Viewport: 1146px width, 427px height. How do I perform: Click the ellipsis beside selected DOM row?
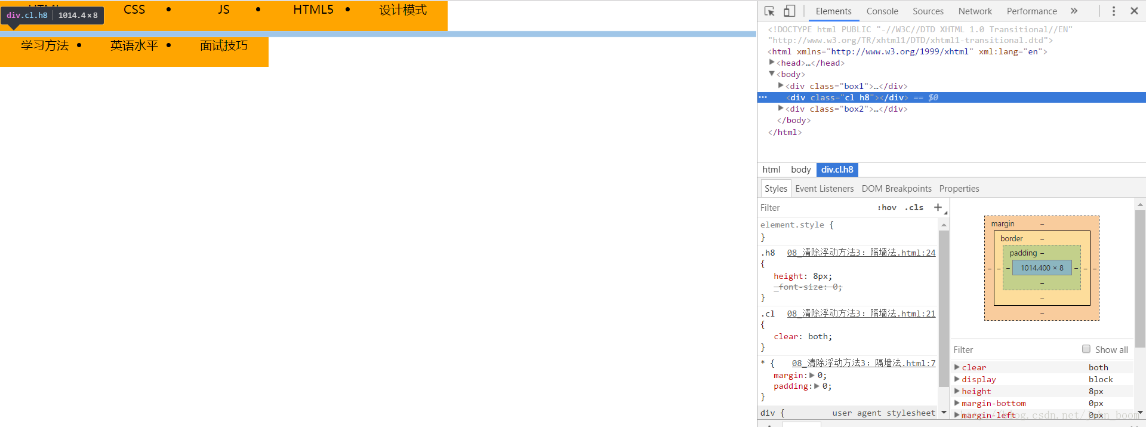click(x=763, y=97)
